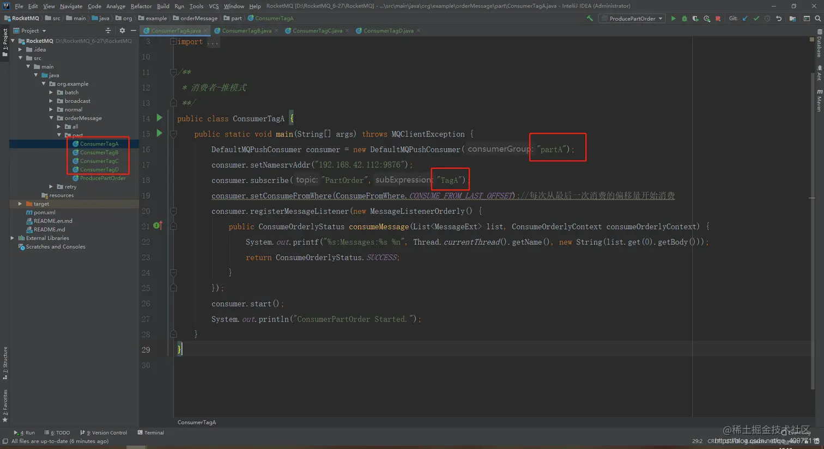Click the profiler run icon
This screenshot has height=449, width=824.
click(x=707, y=19)
